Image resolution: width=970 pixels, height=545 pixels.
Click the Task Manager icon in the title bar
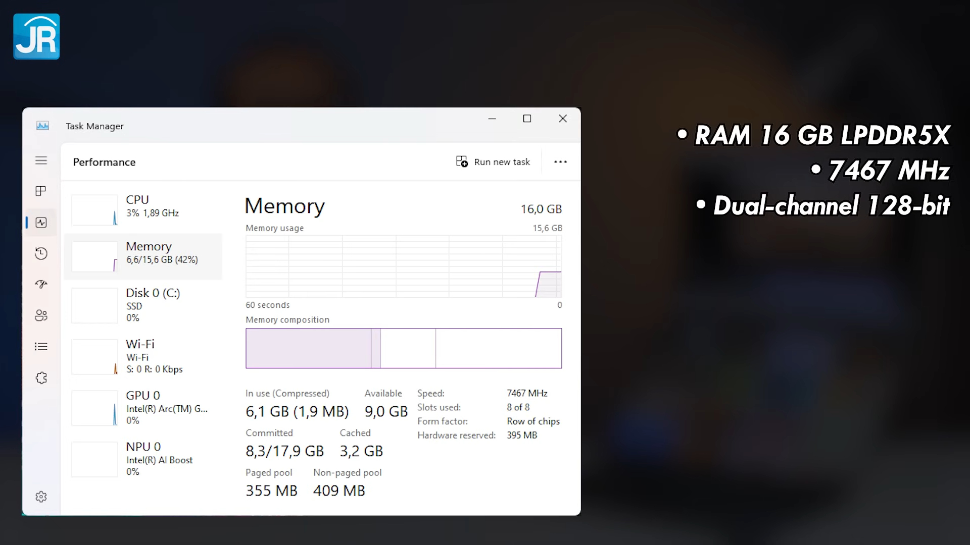point(43,126)
